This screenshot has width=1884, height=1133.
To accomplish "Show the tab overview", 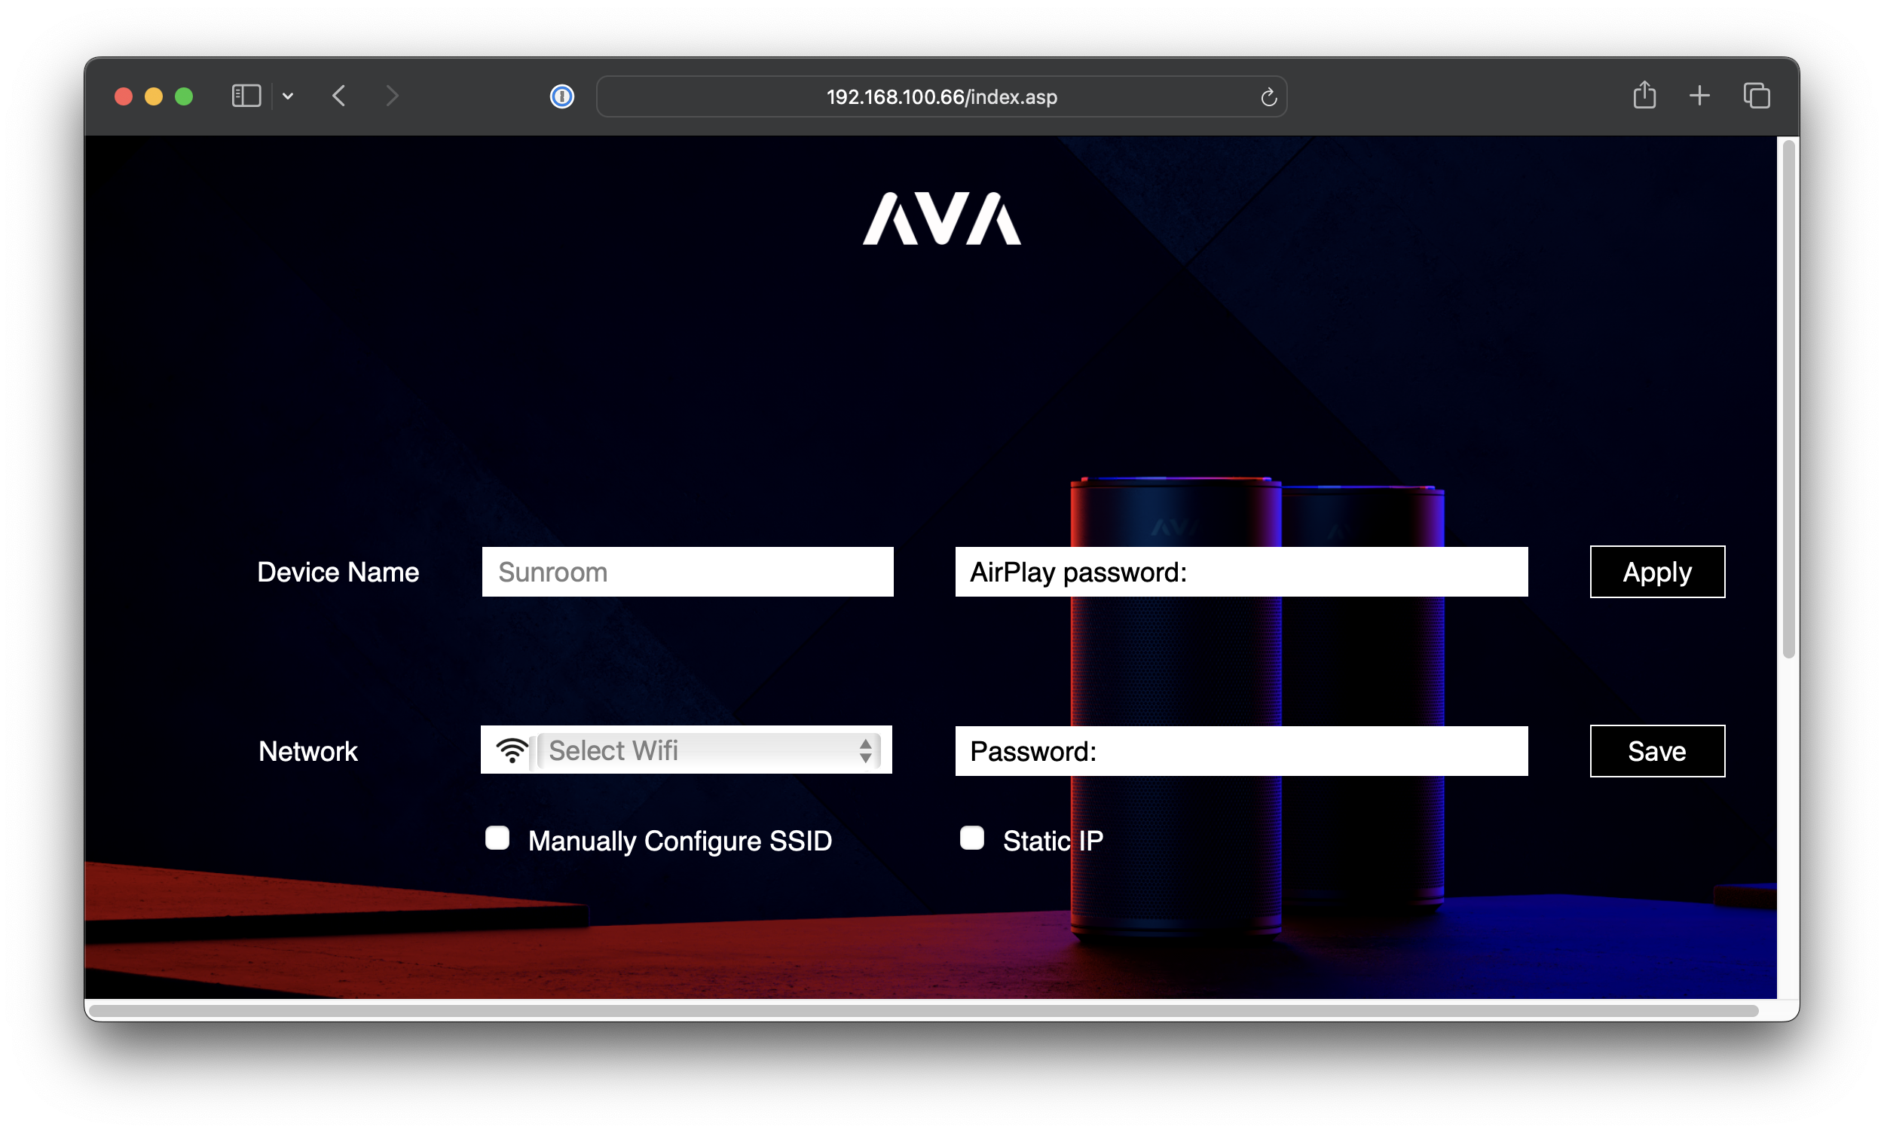I will pos(1756,96).
